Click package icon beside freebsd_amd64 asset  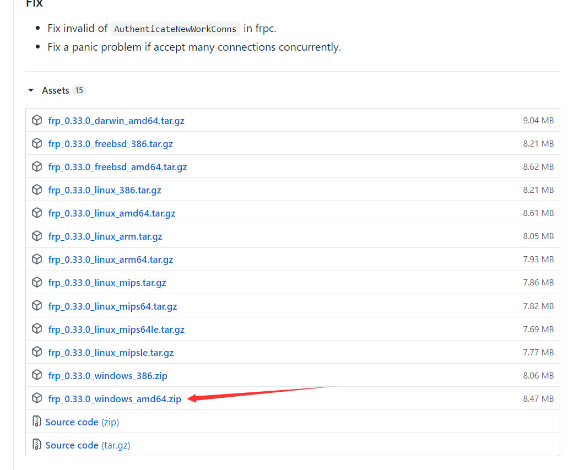[x=37, y=166]
